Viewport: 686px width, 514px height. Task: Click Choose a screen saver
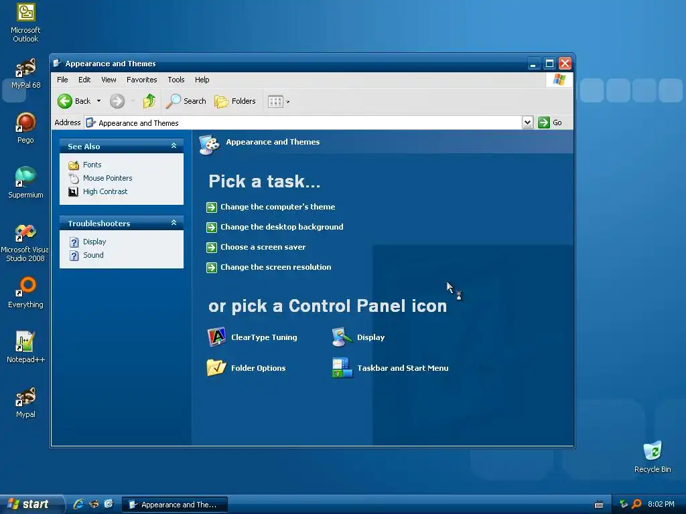pos(263,247)
